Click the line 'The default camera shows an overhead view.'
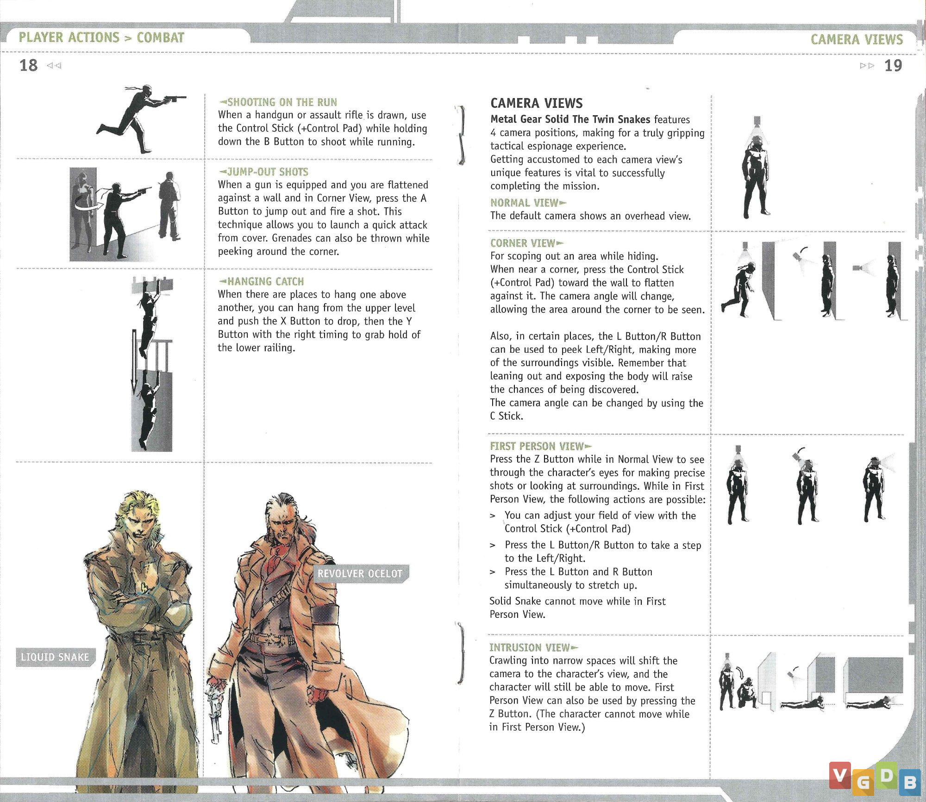 (590, 216)
